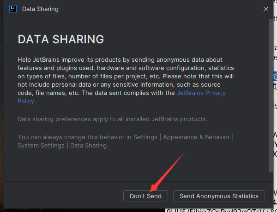This screenshot has height=212, width=277.
Task: Click the text about data sharing preferences
Action: coord(113,119)
